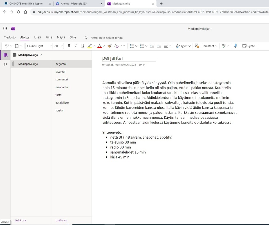The height and width of the screenshot is (225, 269).
Task: Open the Piirrä ribbon tab
Action: click(49, 37)
